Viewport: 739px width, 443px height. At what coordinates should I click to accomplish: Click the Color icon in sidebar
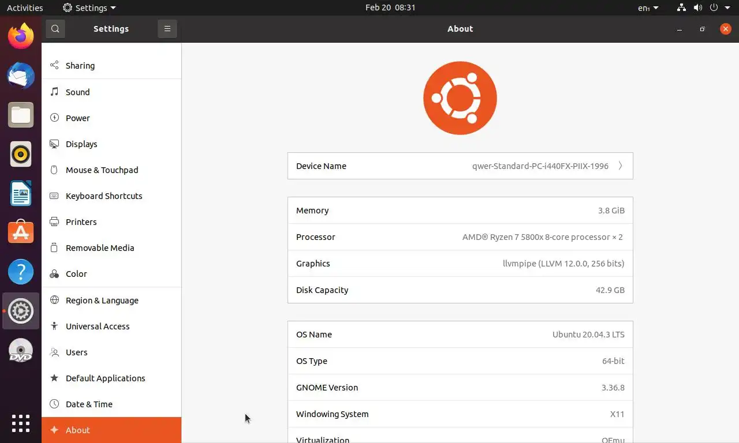point(54,273)
